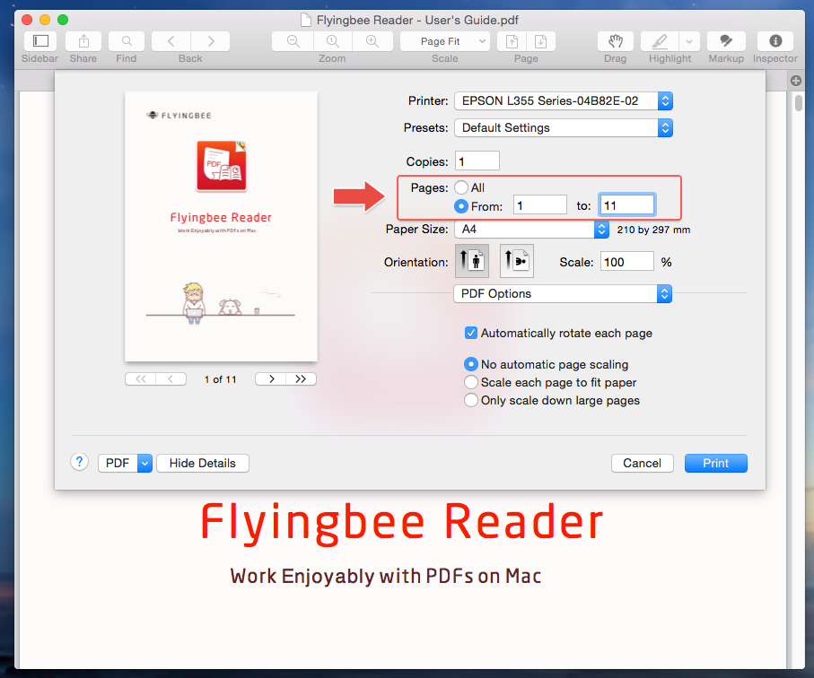Click the Copies input field
814x678 pixels.
(x=477, y=161)
